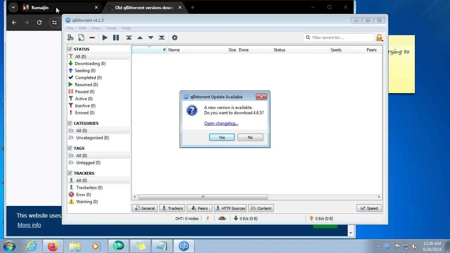
Task: Select the Uncategorized (0) category
Action: click(x=98, y=138)
